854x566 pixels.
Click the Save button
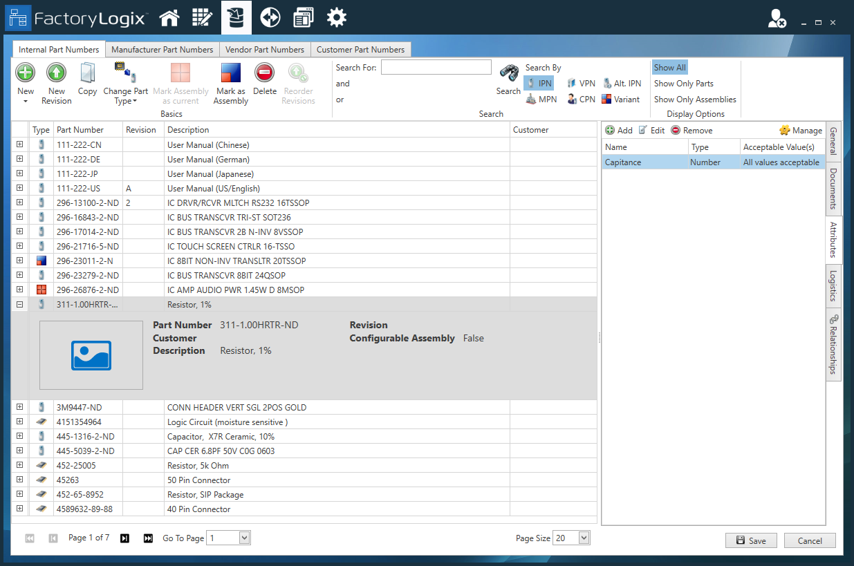tap(751, 541)
